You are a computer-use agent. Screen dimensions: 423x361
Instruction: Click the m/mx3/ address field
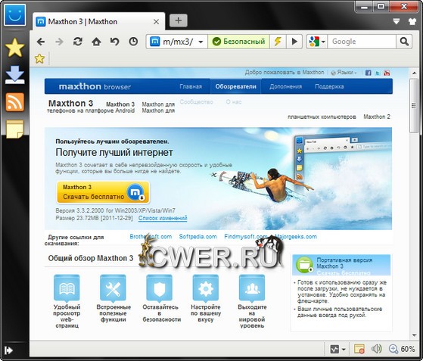coord(178,42)
